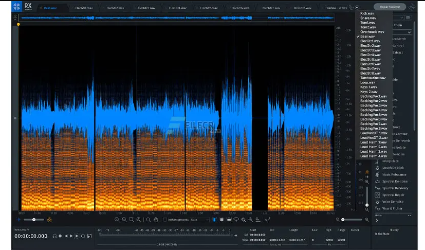Click the vertical zoom in icon
425x250 pixels.
pos(367,182)
